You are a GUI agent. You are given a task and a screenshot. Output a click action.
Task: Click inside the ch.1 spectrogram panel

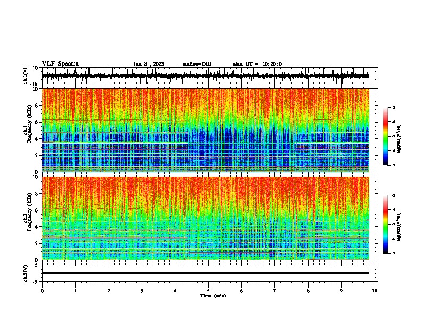pyautogui.click(x=205, y=130)
